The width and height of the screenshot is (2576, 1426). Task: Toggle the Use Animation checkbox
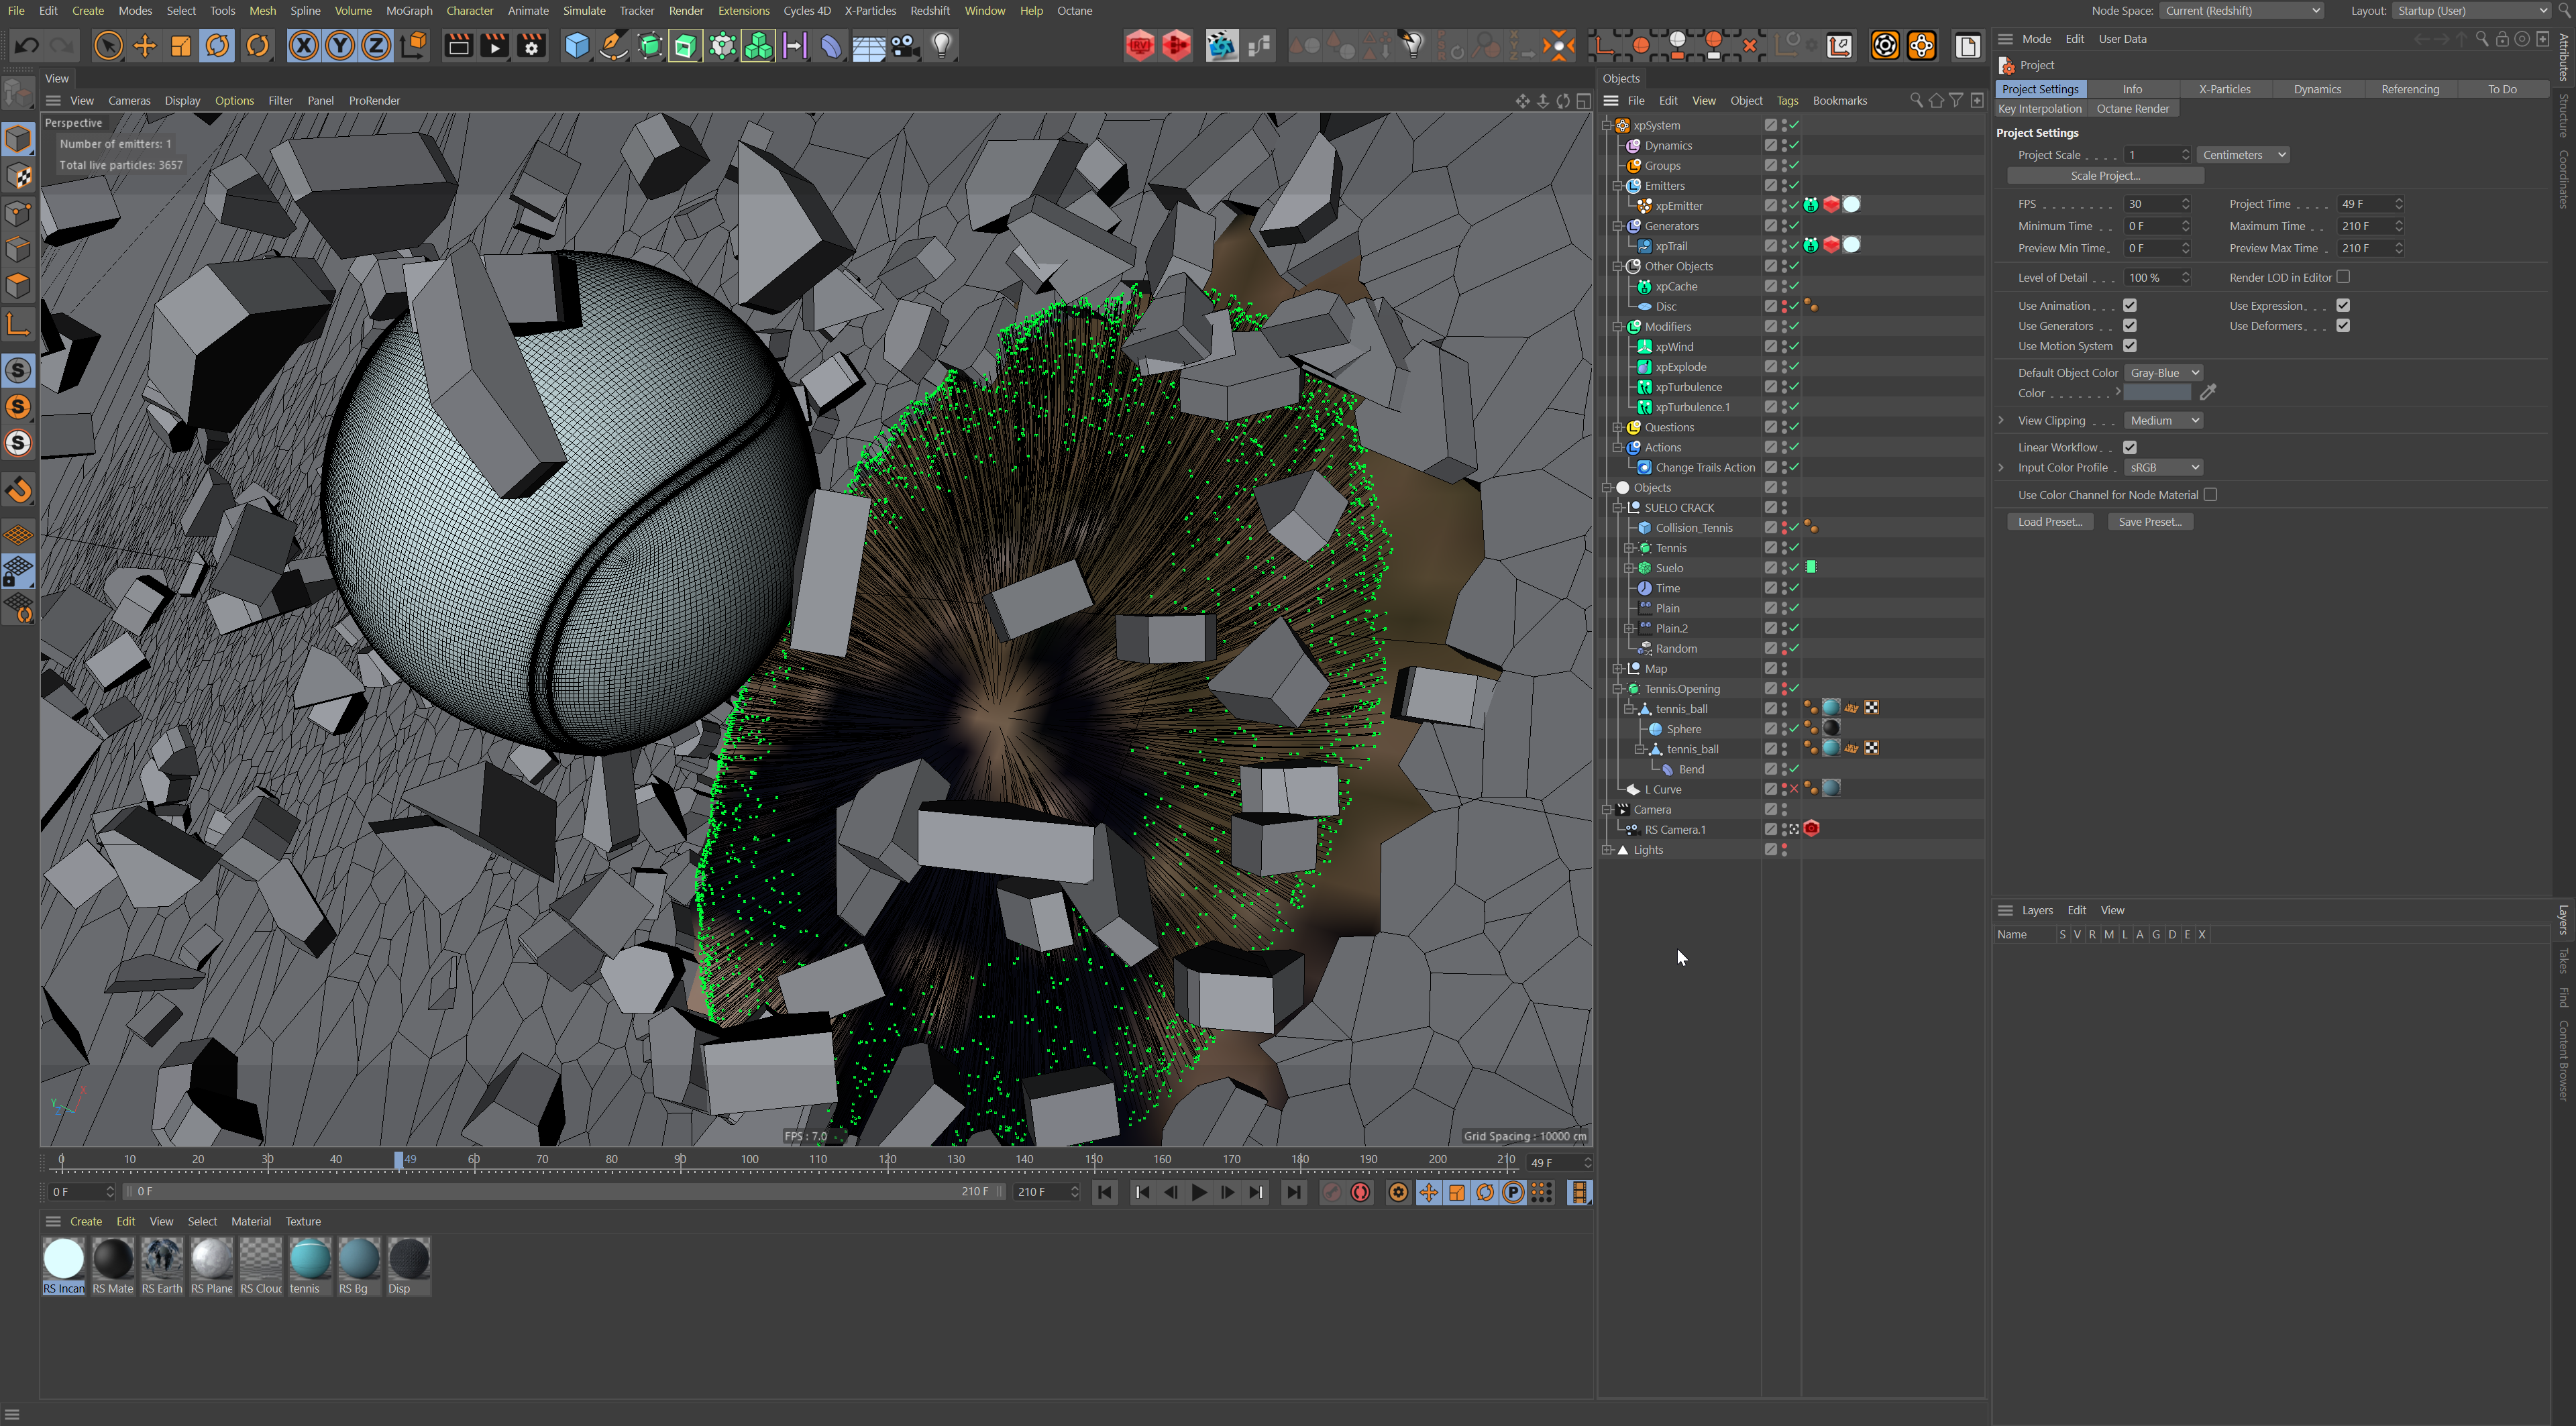(x=2130, y=306)
